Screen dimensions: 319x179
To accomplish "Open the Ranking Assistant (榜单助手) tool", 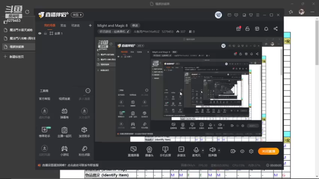I will (x=45, y=132).
